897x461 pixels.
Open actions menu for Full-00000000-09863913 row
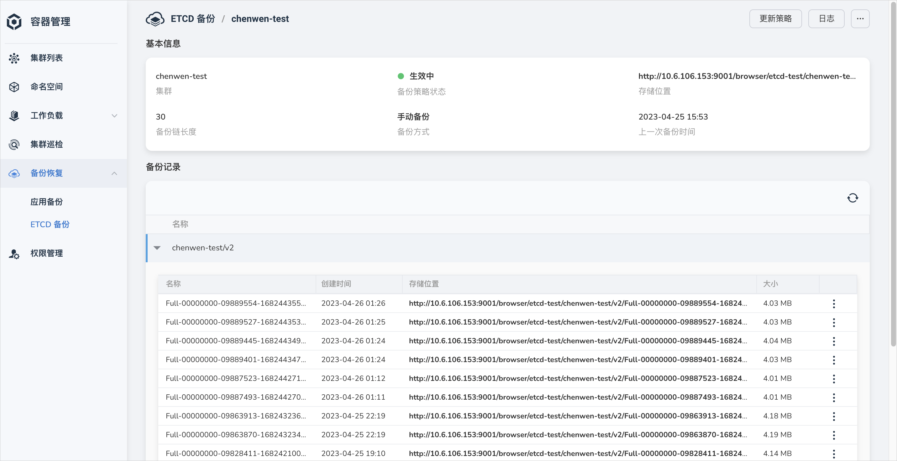(834, 416)
